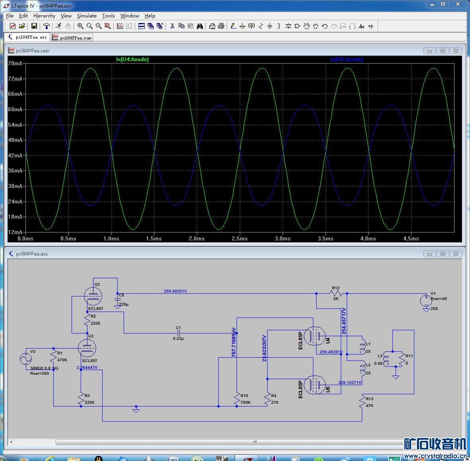470x461 pixels.
Task: Open the Simulate menu
Action: click(87, 16)
